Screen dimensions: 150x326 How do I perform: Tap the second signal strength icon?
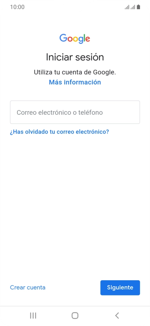click(133, 7)
